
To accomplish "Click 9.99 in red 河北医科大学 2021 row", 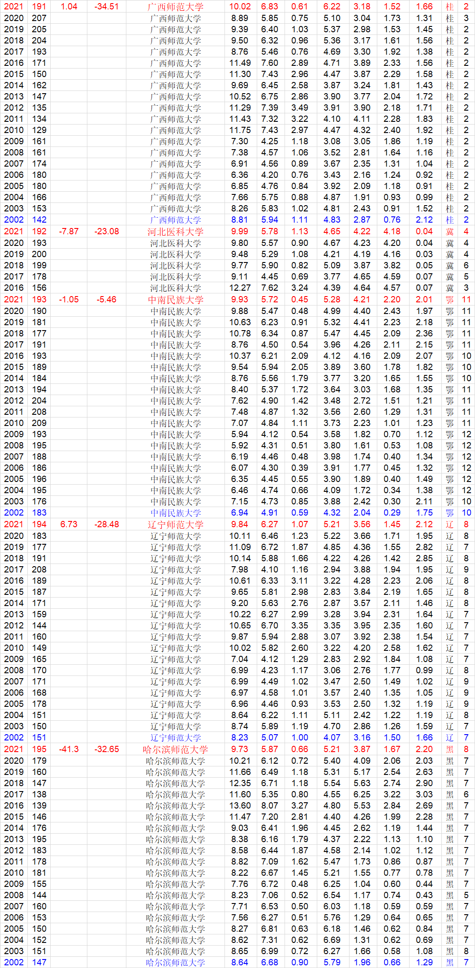I will pos(240,232).
